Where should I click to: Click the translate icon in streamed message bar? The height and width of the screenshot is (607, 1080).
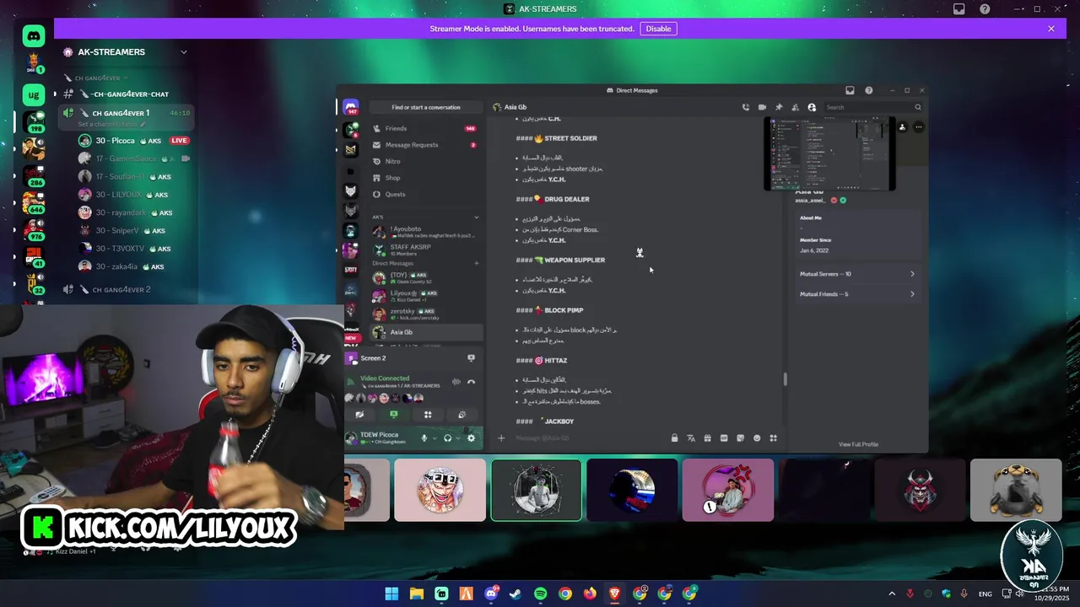click(x=691, y=438)
